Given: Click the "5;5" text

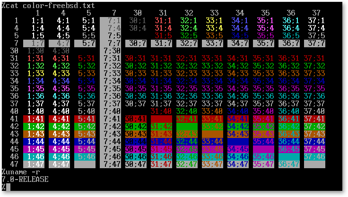Looking at the screenshot, I should point(89,36).
